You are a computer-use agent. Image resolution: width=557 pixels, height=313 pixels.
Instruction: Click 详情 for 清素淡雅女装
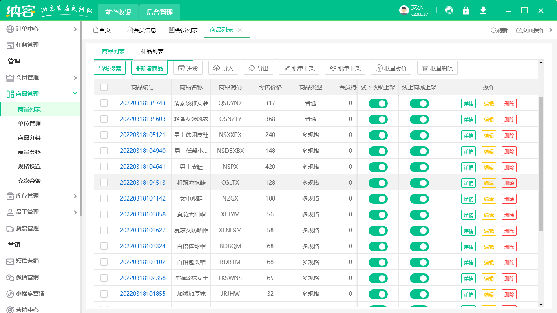pos(469,104)
